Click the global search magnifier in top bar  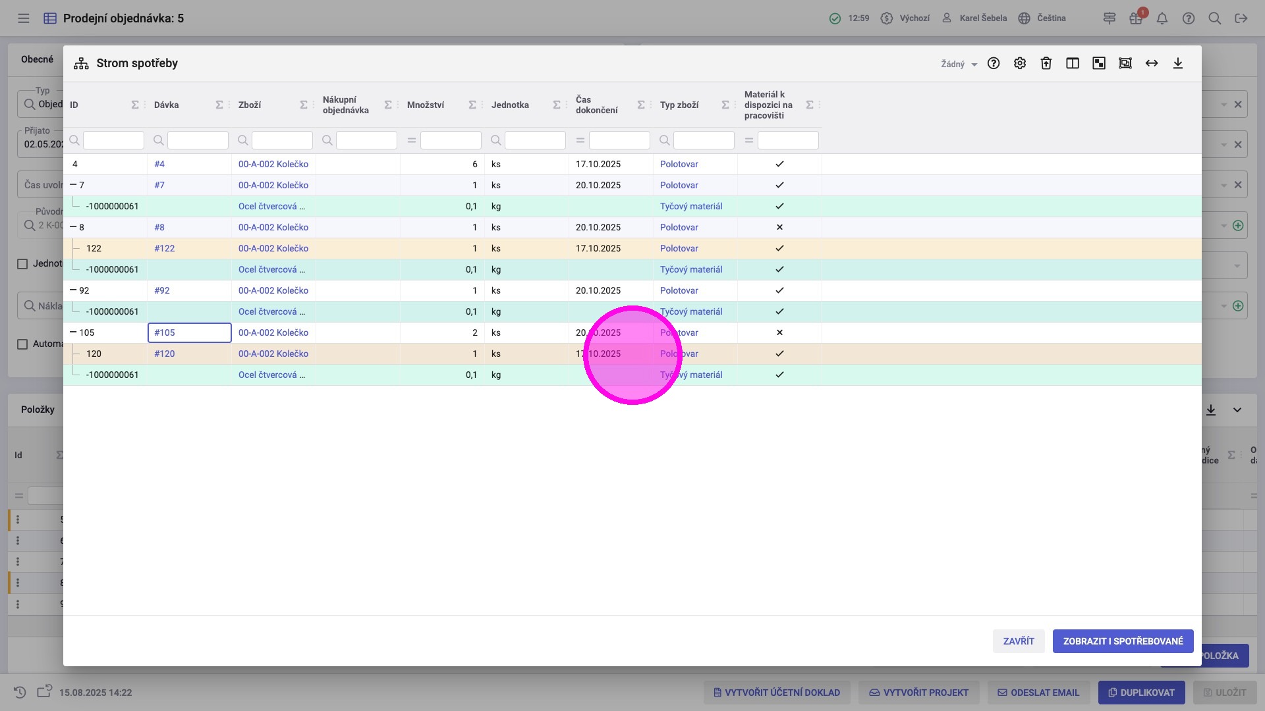[x=1215, y=18]
